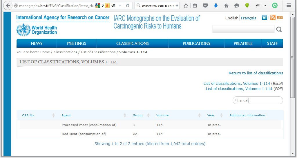Click the scrollbar up arrow
The width and height of the screenshot is (297, 158).
pyautogui.click(x=292, y=14)
